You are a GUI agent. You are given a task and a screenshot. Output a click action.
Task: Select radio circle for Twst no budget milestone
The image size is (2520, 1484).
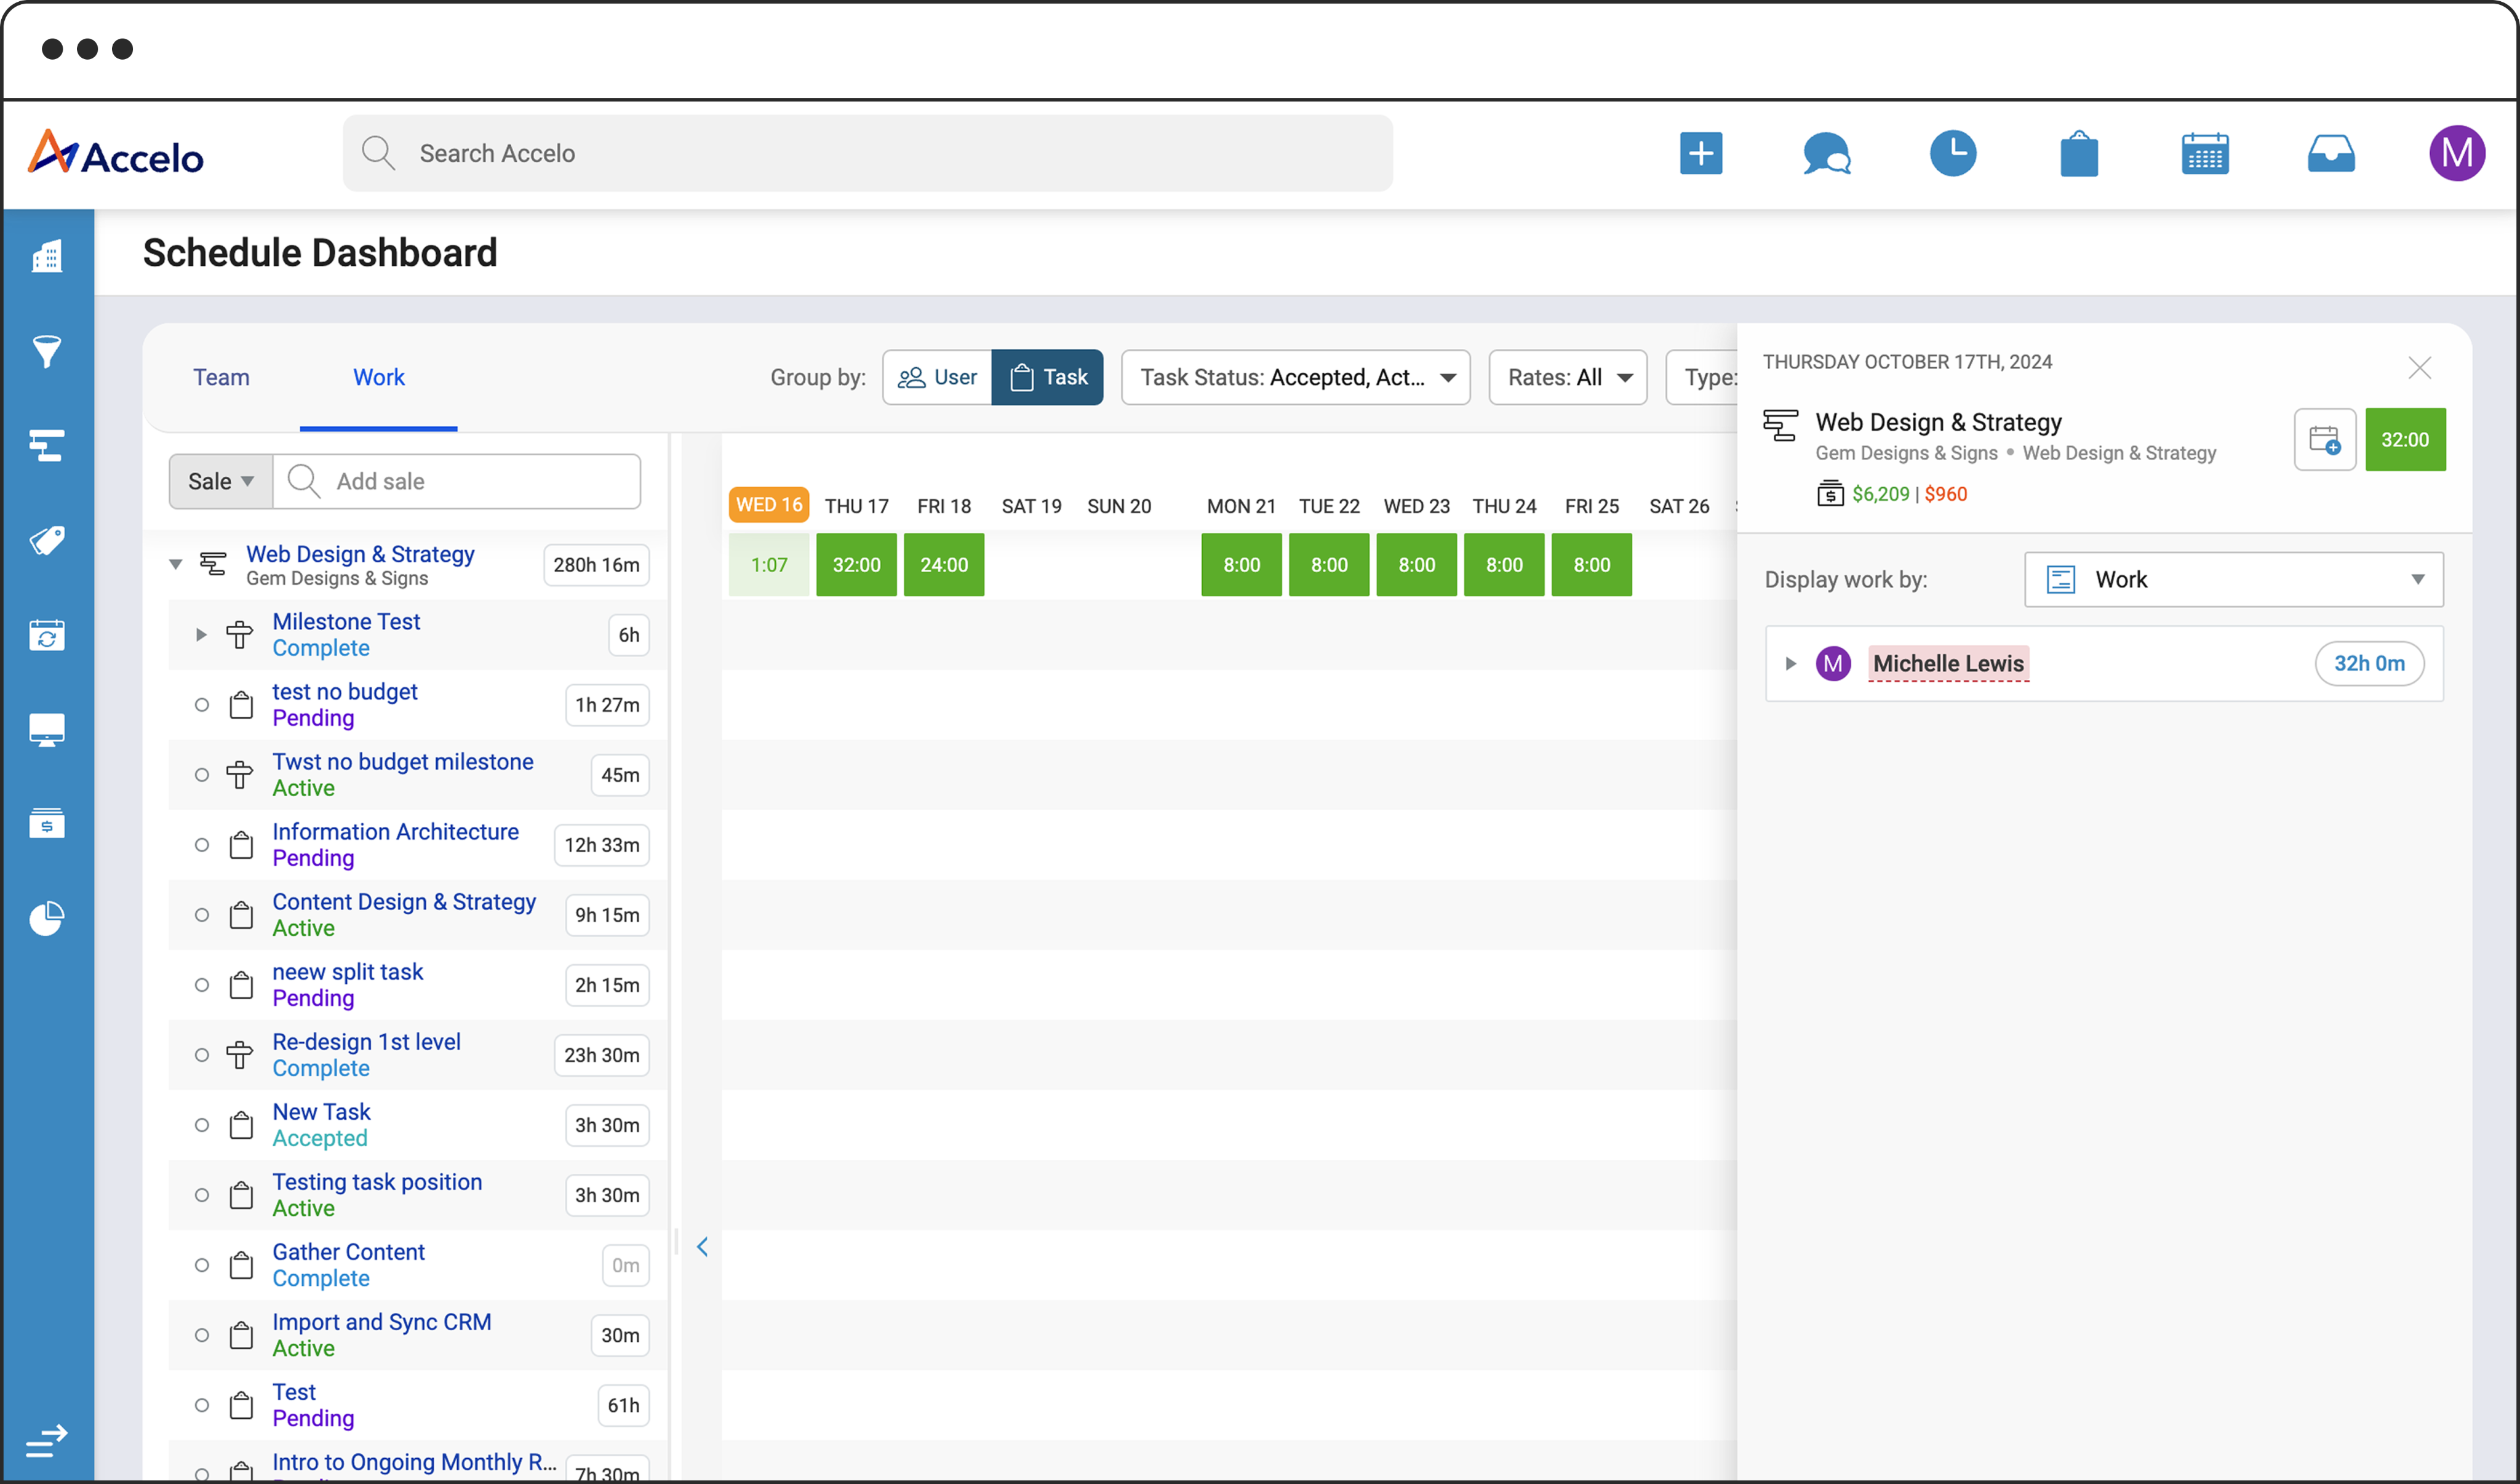[202, 775]
